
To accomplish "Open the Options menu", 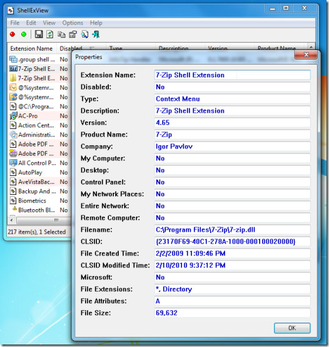I will tap(73, 23).
